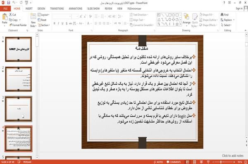This screenshot has width=248, height=164.
Task: Toggle Bold formatting
Action: [x=54, y=23]
